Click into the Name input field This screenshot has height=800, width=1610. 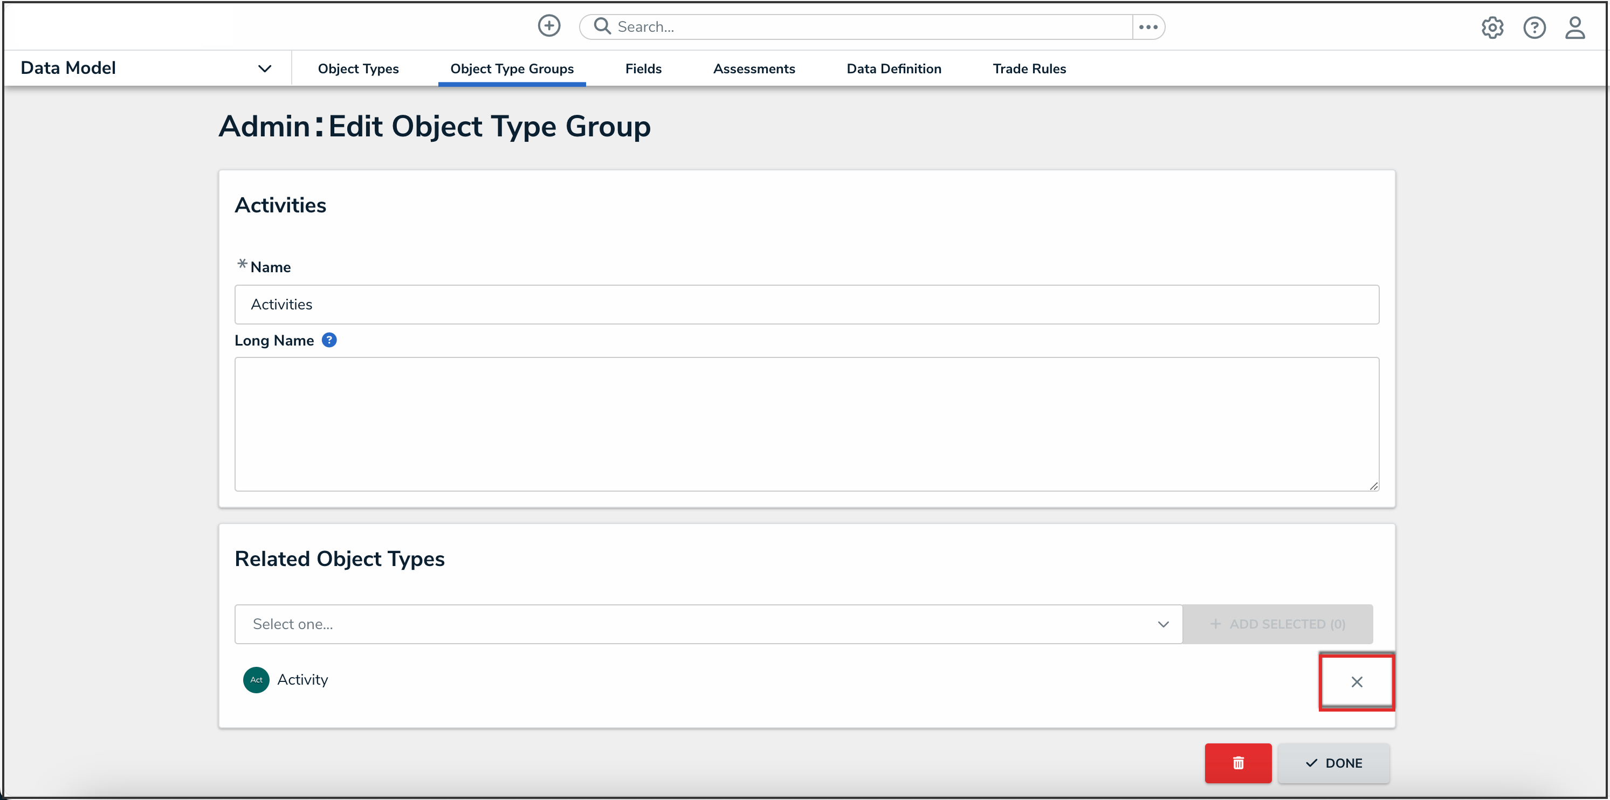pos(806,305)
